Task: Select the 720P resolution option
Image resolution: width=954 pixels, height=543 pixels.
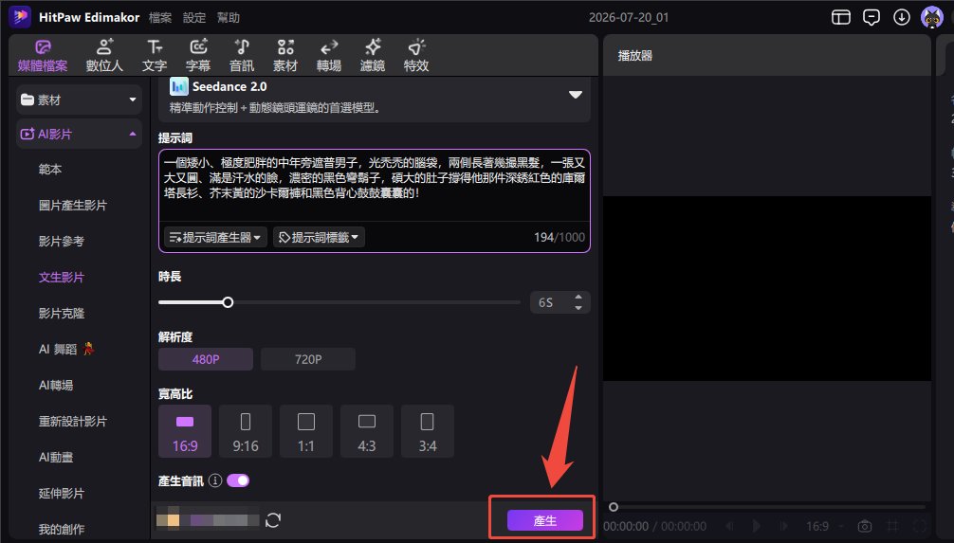Action: click(x=308, y=359)
